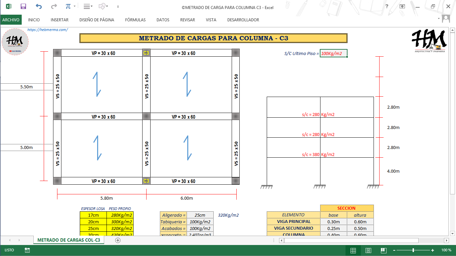Open the shapes dropdown in quick access toolbar
This screenshot has width=456, height=256.
(104, 6)
